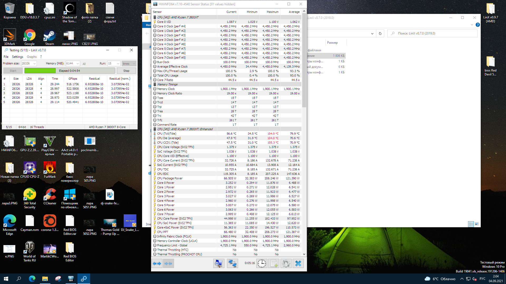506x284 pixels.
Task: Reset sensor timer with the clock icon
Action: 262,263
